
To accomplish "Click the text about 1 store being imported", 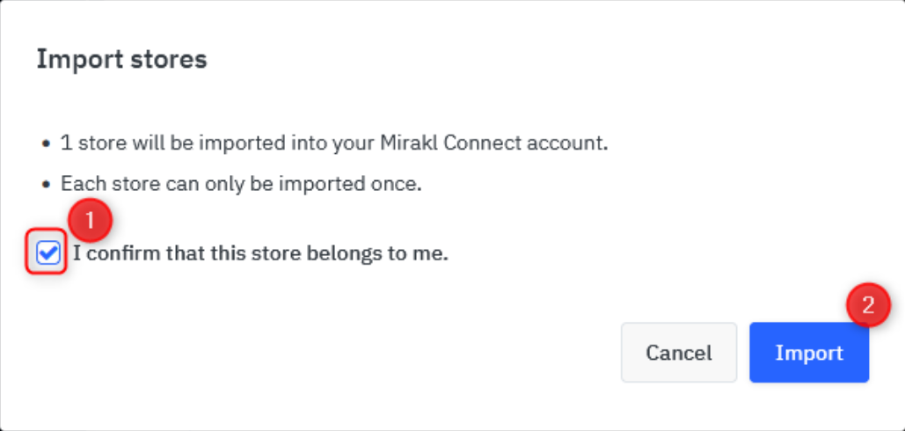I will pyautogui.click(x=334, y=142).
